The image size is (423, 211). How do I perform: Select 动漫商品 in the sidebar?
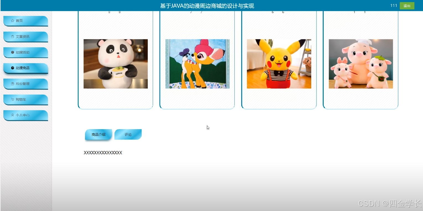tap(26, 68)
